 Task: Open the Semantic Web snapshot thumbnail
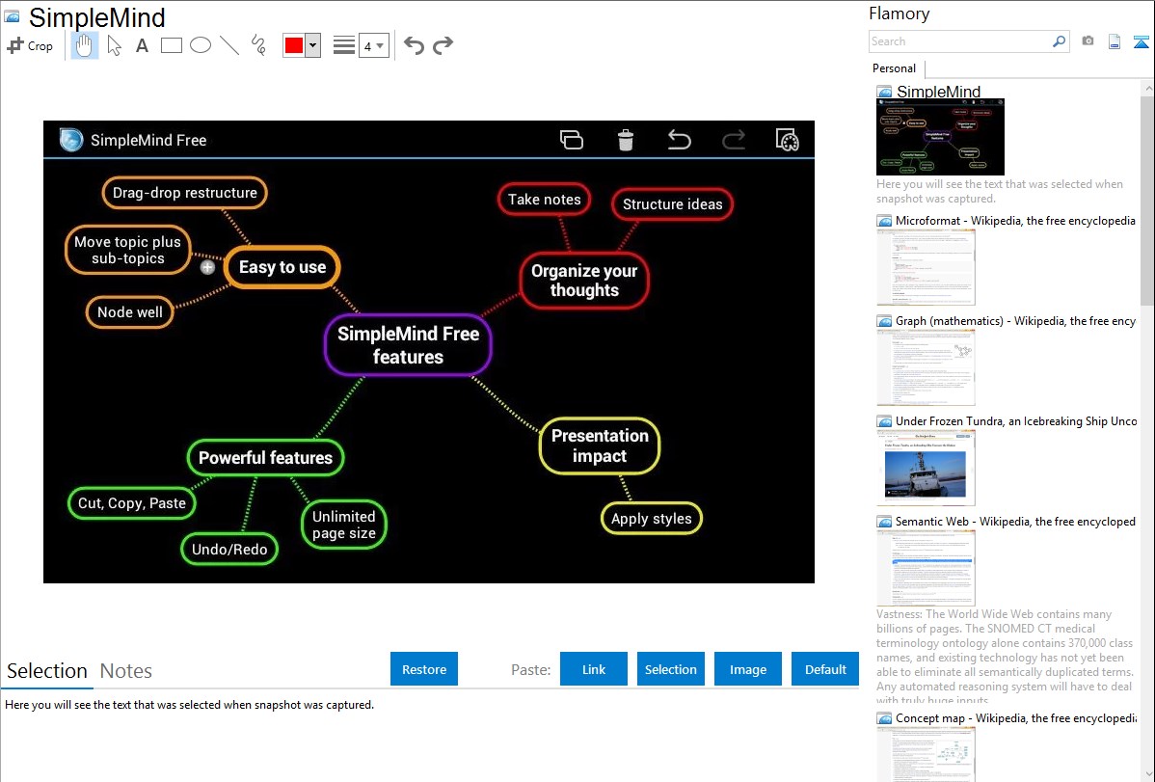point(926,568)
